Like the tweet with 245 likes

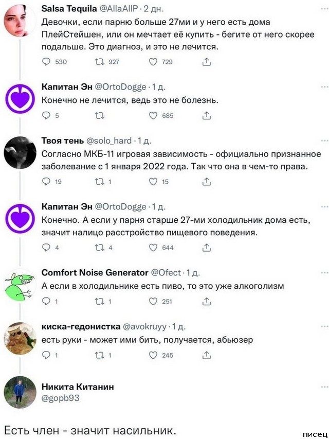pos(153,355)
